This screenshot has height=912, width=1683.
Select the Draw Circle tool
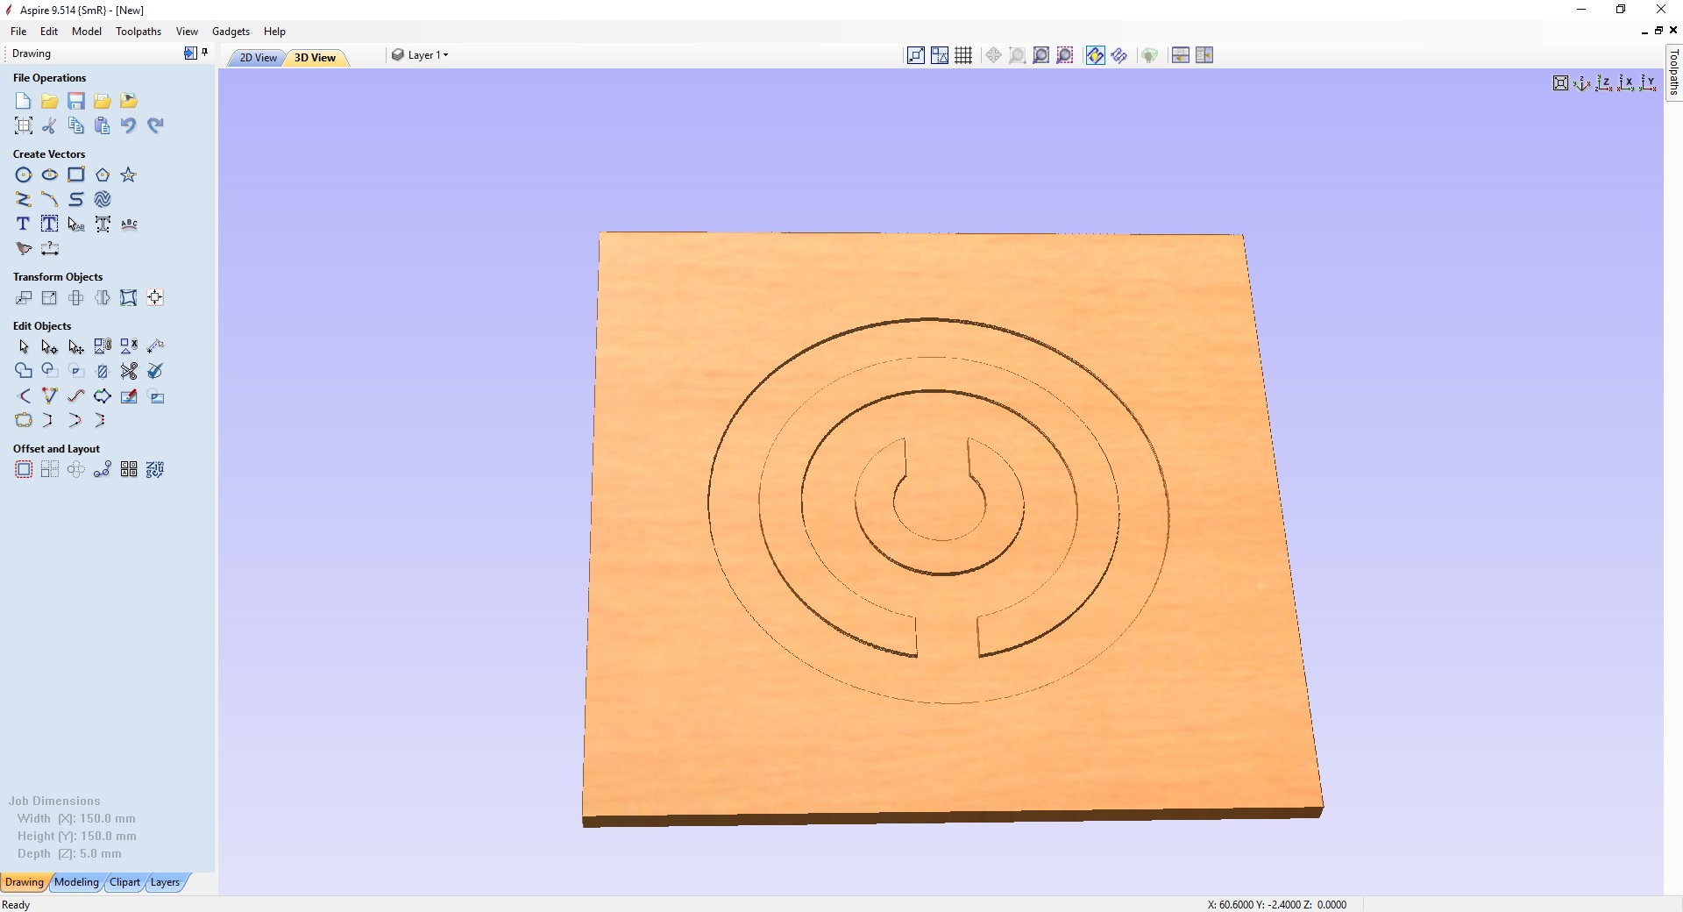[24, 175]
